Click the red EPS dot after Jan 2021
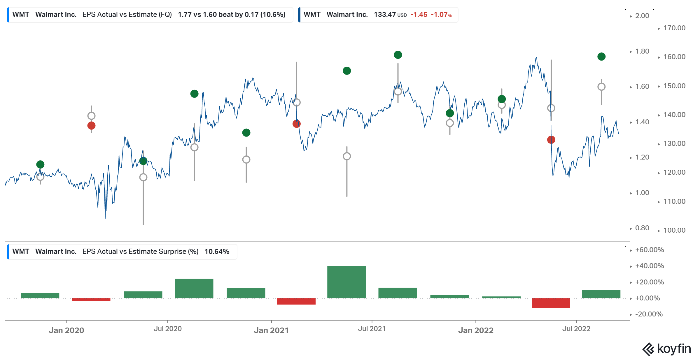The width and height of the screenshot is (700, 361). (296, 124)
